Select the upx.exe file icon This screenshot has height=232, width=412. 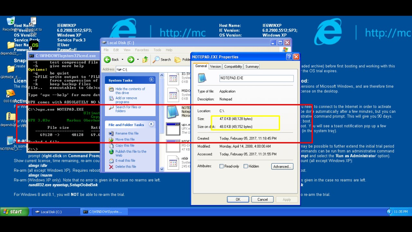(x=173, y=129)
